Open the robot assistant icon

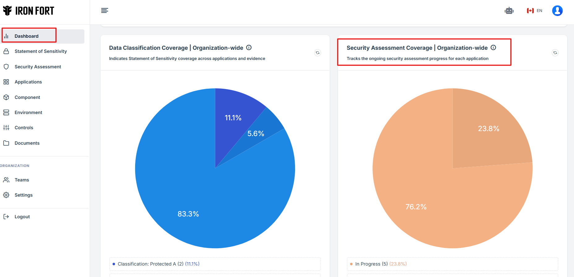(509, 11)
